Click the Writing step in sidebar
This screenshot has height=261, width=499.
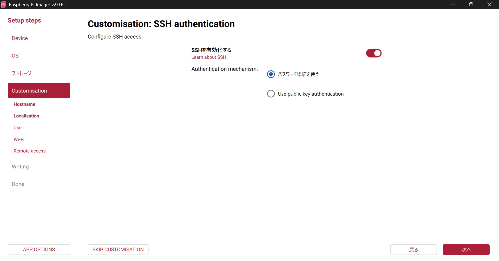pyautogui.click(x=20, y=167)
